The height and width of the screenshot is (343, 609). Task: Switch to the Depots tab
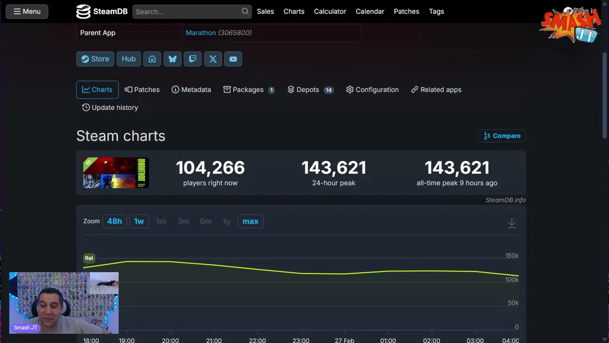311,90
